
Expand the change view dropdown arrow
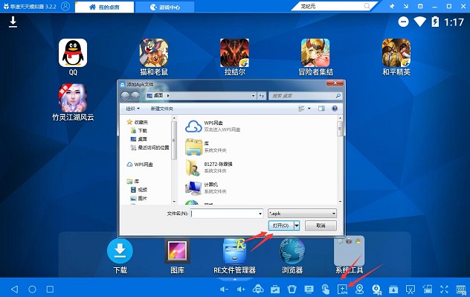[x=309, y=108]
